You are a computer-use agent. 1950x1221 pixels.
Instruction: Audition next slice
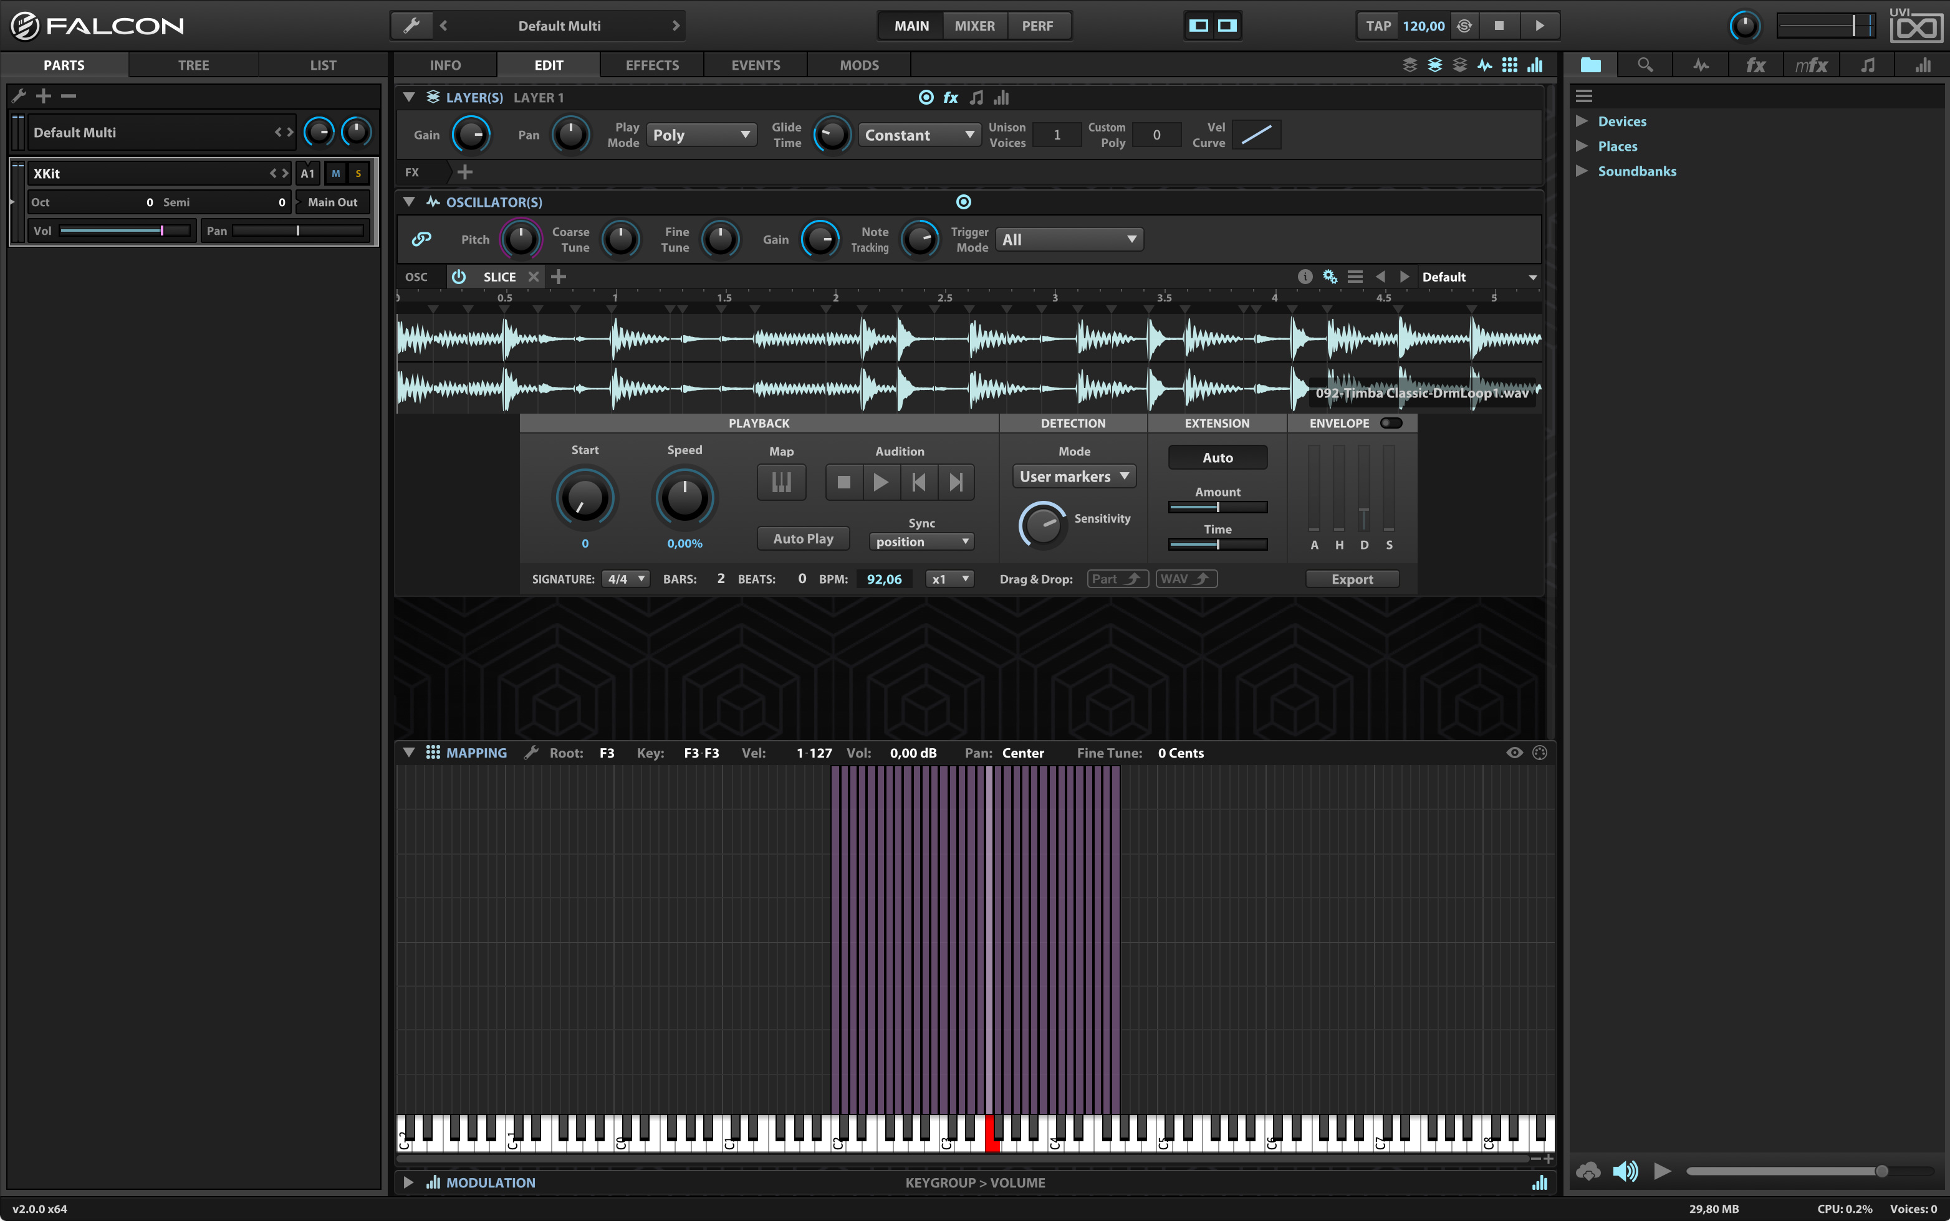(x=956, y=482)
